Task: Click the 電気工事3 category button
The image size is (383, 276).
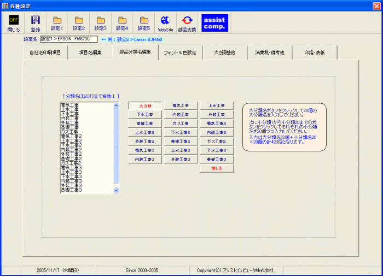Action: tap(145, 150)
